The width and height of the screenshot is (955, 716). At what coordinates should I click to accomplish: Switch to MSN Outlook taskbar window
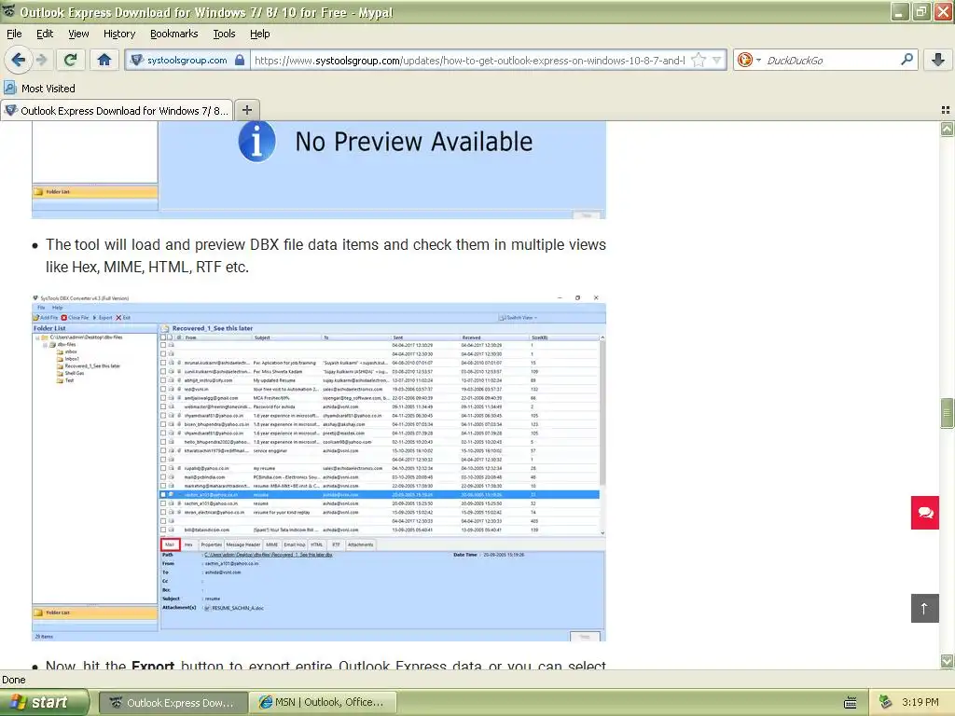click(x=323, y=702)
